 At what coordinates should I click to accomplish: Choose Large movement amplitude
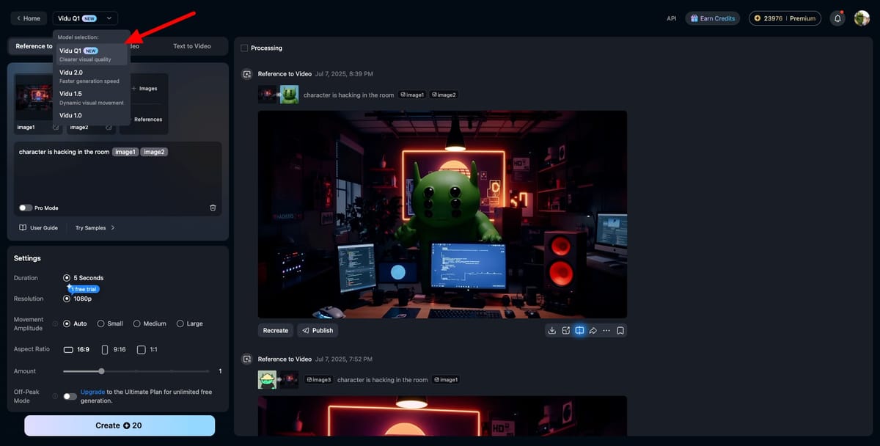(x=190, y=323)
